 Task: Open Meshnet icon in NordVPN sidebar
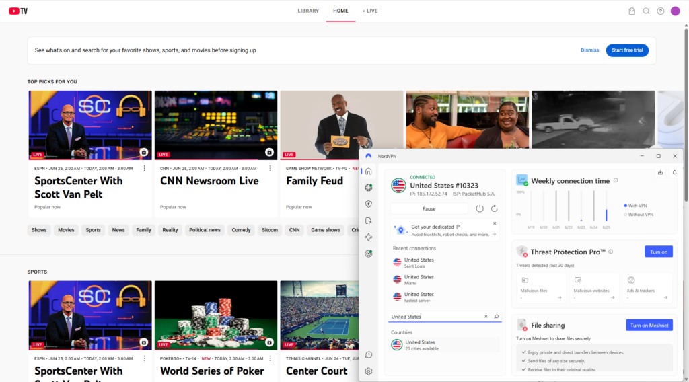click(x=369, y=237)
